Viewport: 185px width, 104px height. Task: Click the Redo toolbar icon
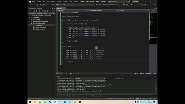52,5
